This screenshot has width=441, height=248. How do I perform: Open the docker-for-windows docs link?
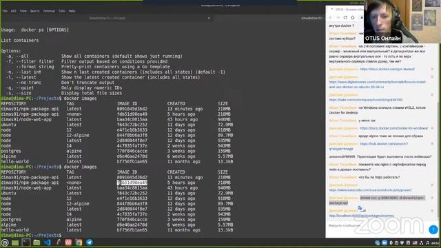[393, 128]
